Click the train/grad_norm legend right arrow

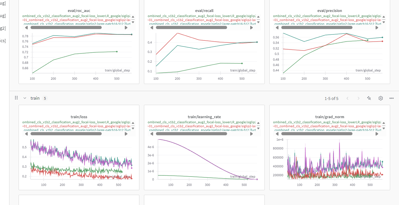[x=377, y=134]
